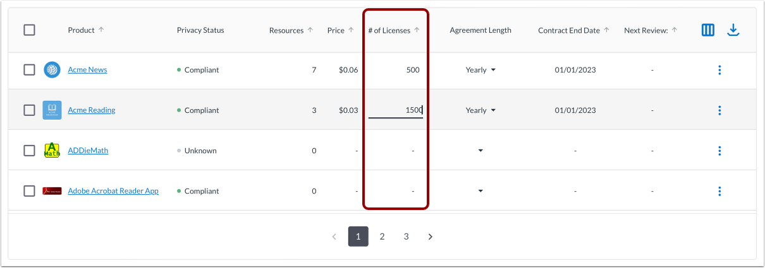Sort by Product column arrow
Screen dimensions: 765x268
tap(101, 30)
